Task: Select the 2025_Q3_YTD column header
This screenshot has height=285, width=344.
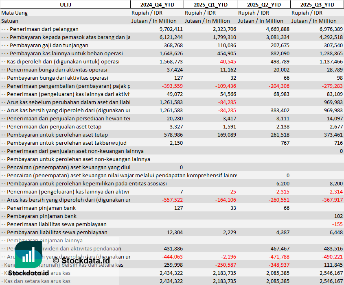Action: coord(317,4)
